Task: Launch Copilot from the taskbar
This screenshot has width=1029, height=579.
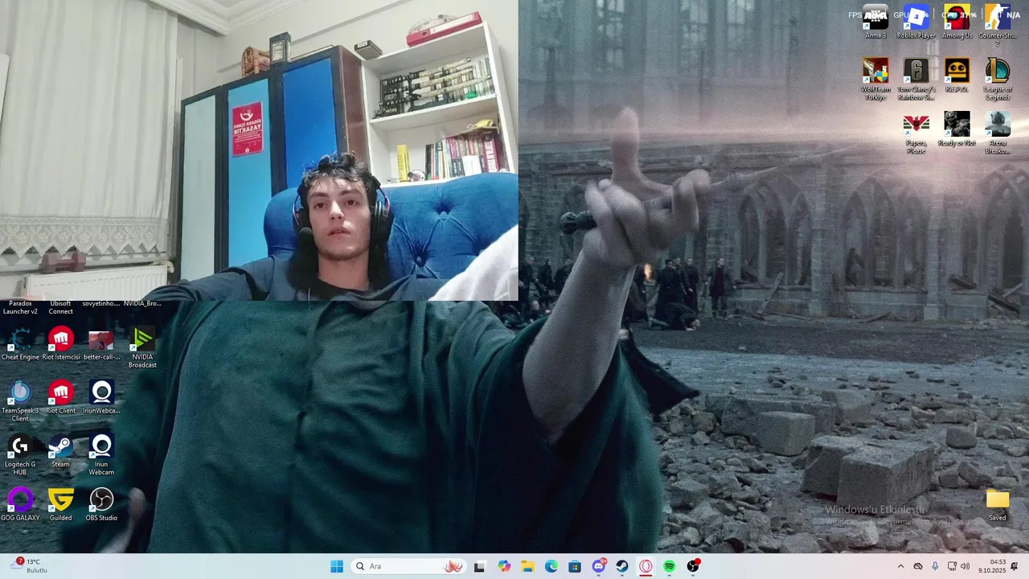Action: pyautogui.click(x=504, y=566)
